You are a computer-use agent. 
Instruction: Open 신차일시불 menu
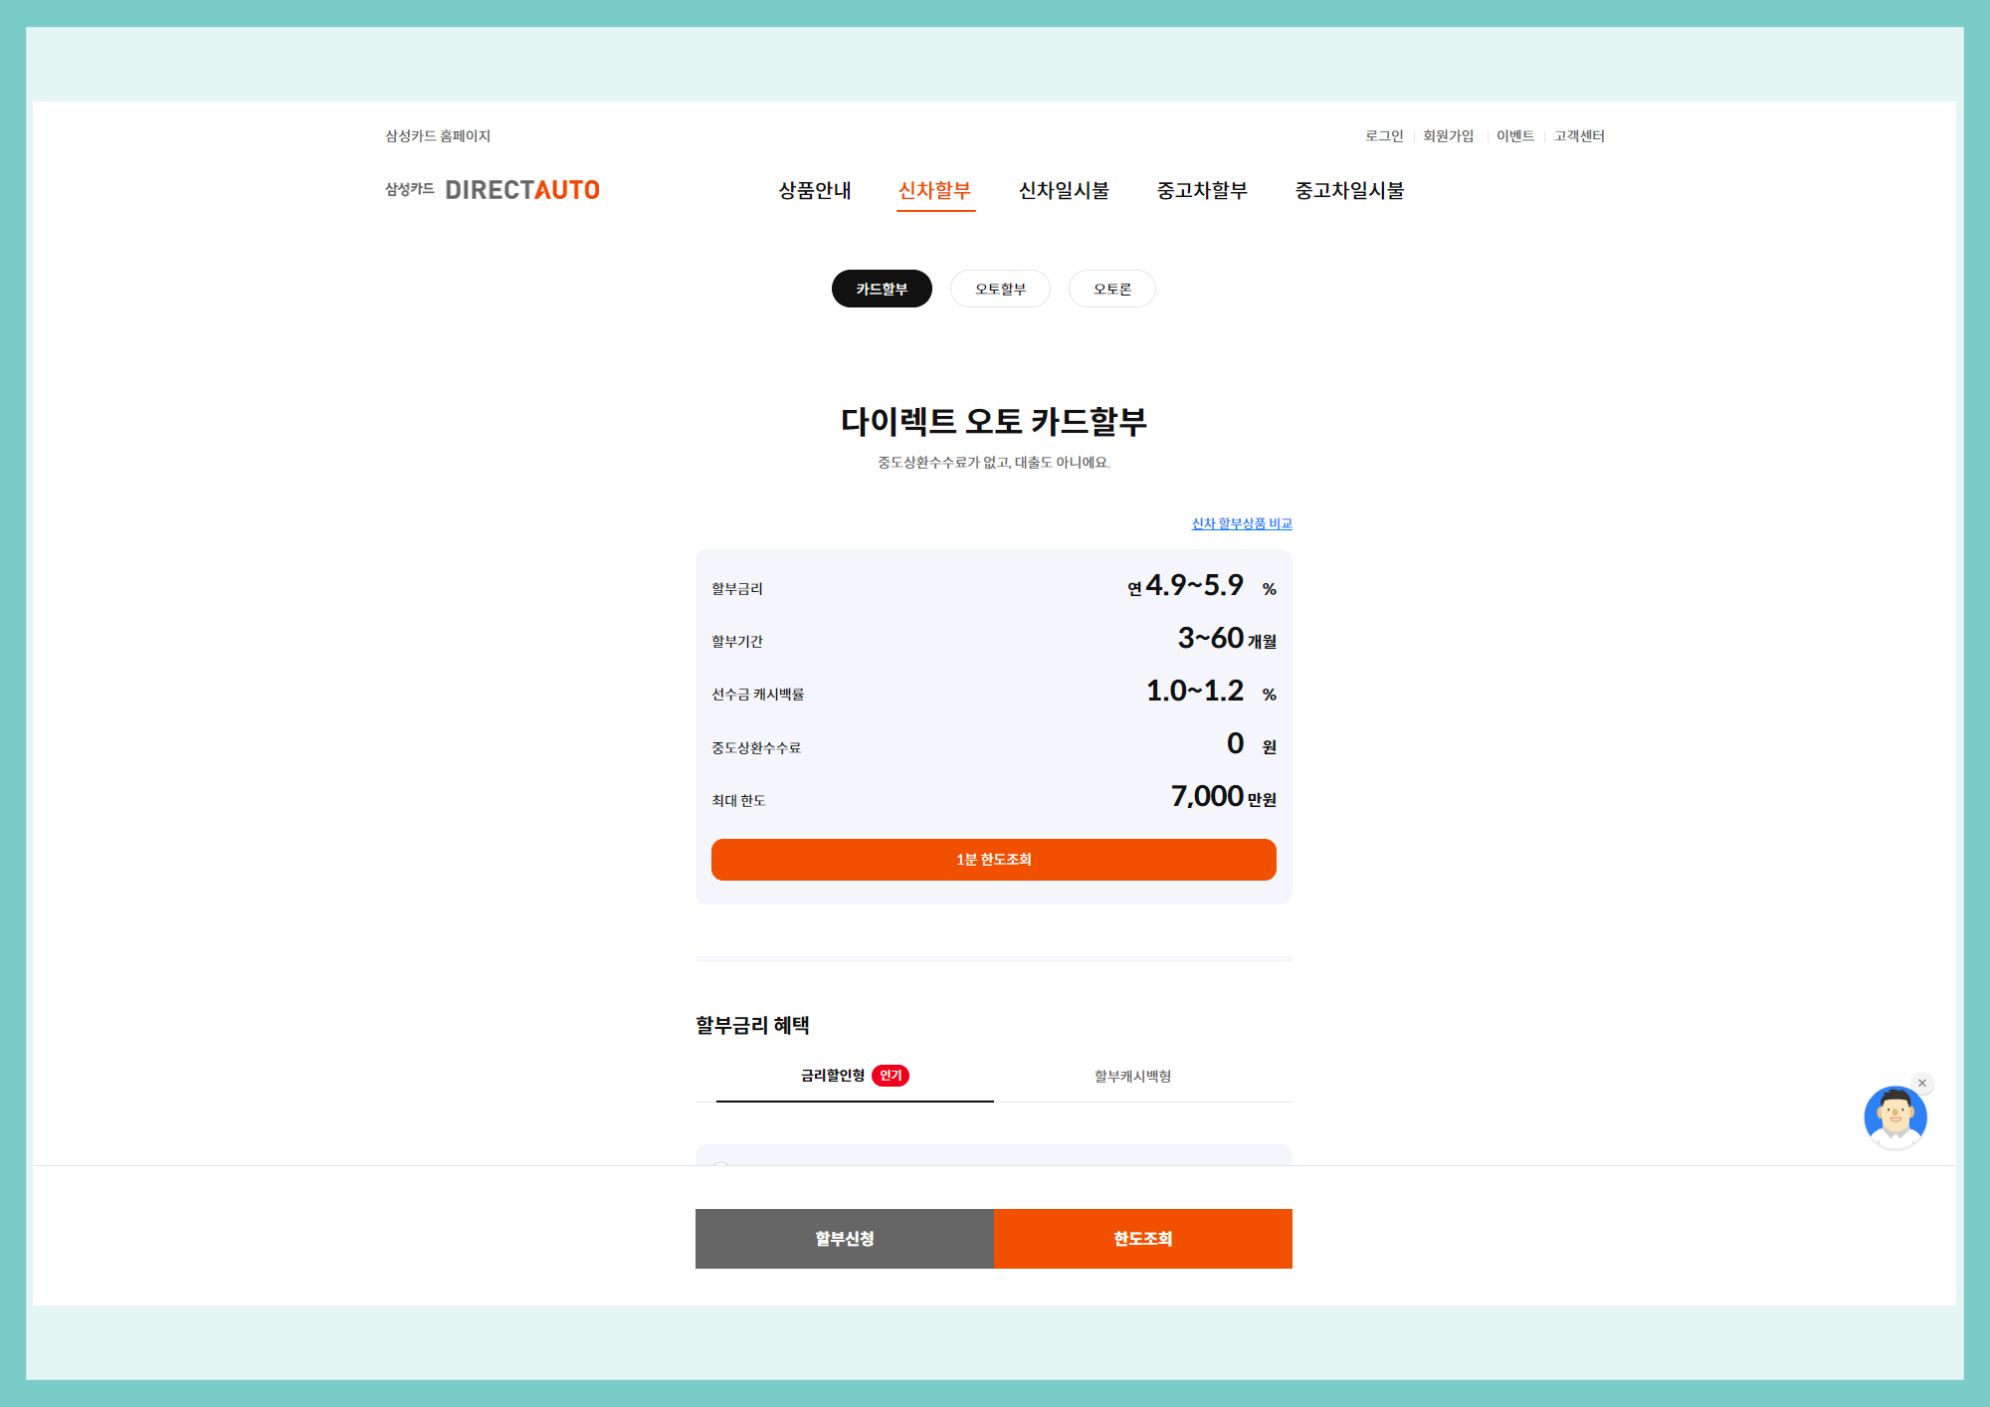click(x=1064, y=190)
